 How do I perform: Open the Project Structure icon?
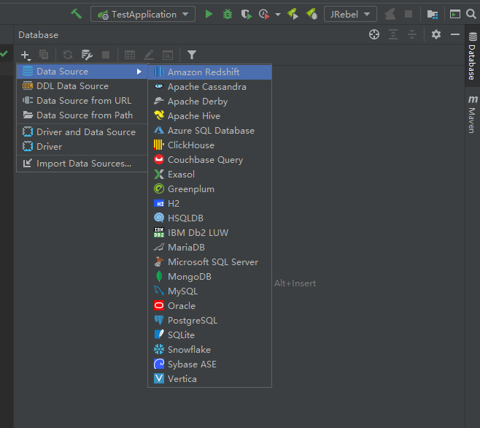(x=433, y=14)
